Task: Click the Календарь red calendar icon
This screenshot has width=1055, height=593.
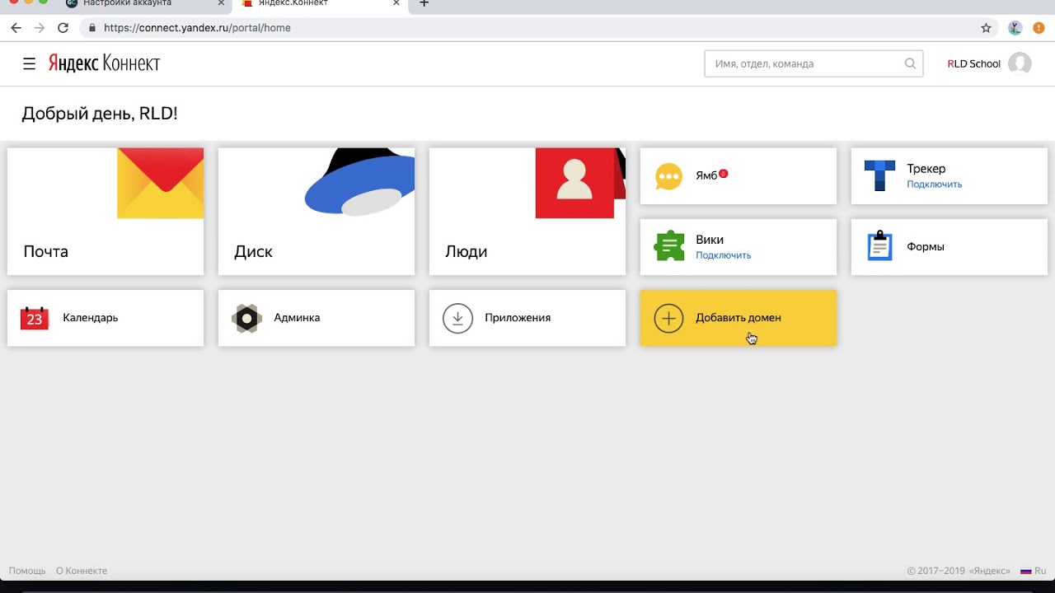Action: (35, 318)
